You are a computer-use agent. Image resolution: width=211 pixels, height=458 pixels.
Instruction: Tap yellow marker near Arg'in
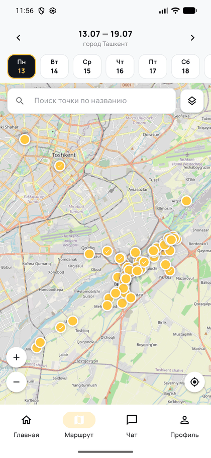click(186, 201)
